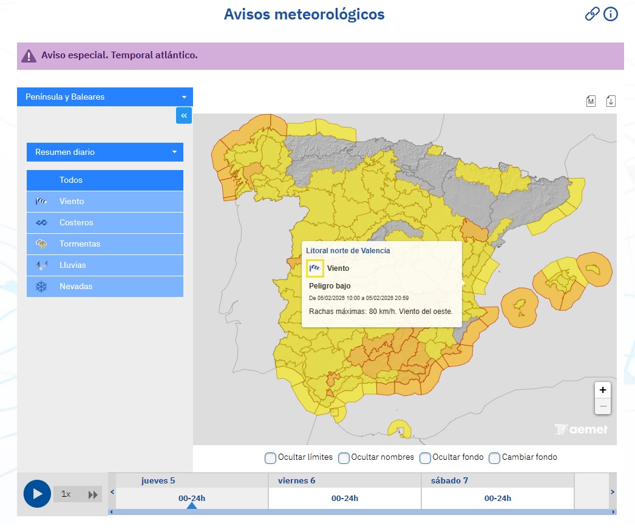The width and height of the screenshot is (635, 532).
Task: Show Lluvias rain warnings
Action: pos(41,265)
